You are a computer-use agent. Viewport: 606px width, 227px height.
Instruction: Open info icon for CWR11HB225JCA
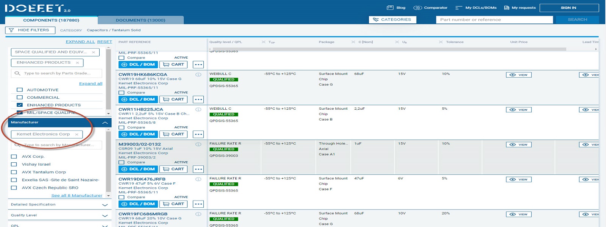pos(198,109)
